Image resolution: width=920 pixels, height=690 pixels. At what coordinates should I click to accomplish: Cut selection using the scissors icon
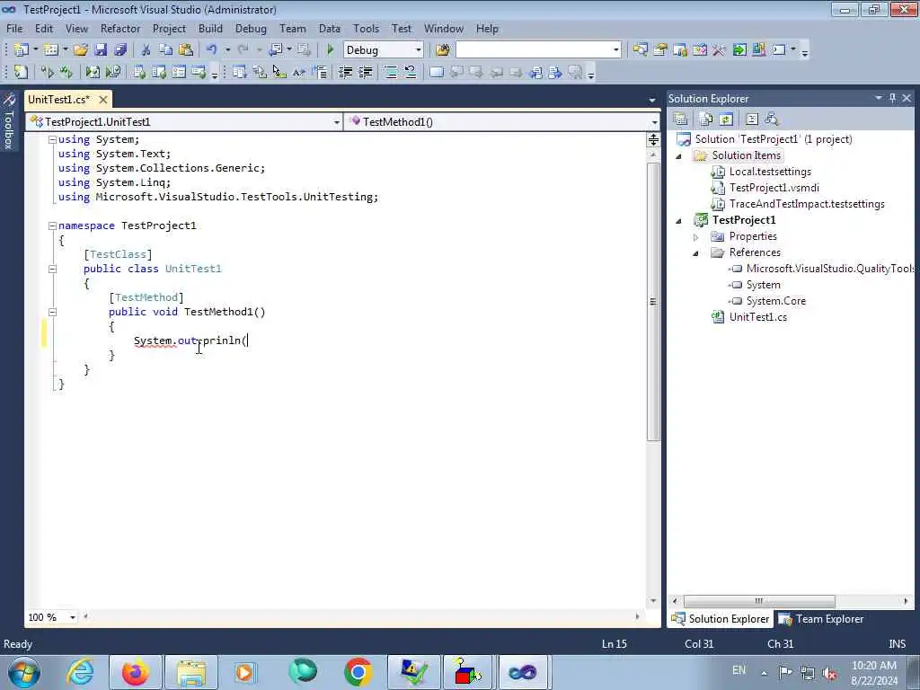point(146,50)
